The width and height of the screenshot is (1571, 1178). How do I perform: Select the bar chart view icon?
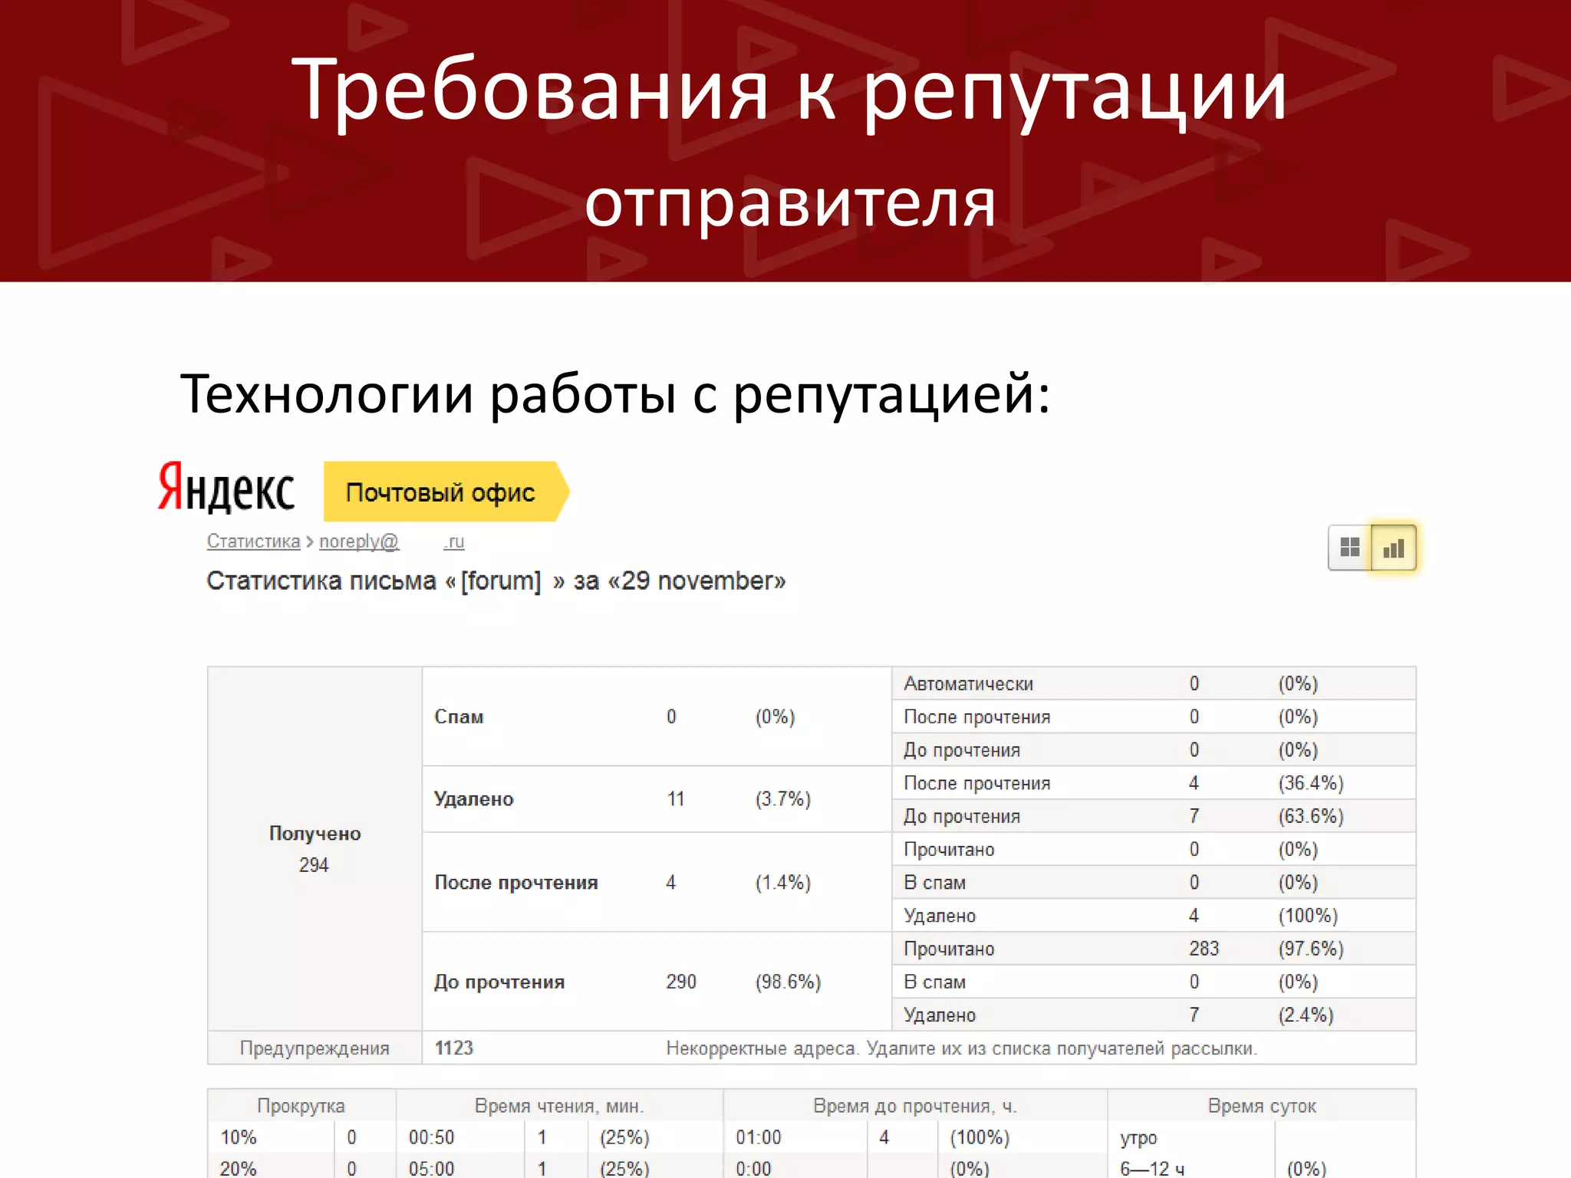pyautogui.click(x=1393, y=548)
